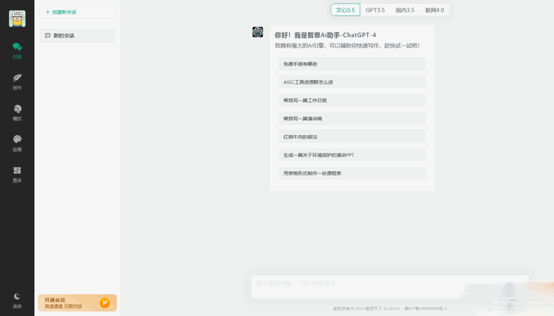Select the 对话 chat icon in sidebar
The height and width of the screenshot is (316, 554).
[x=17, y=50]
